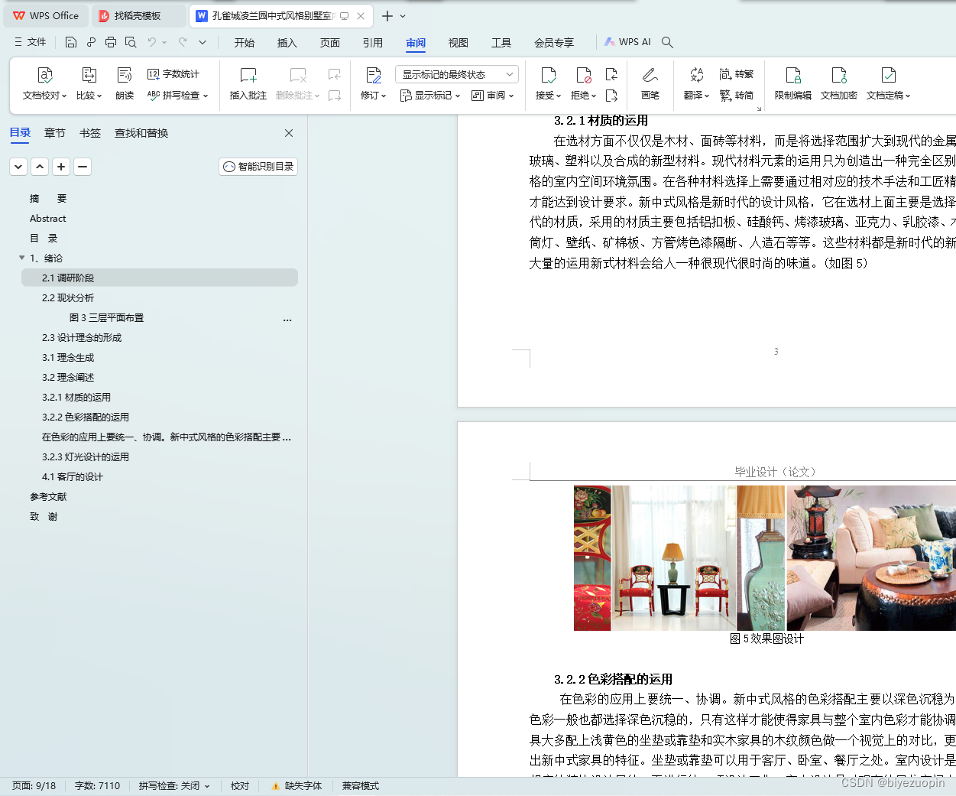Viewport: 956px width, 796px height.
Task: Click the plus button to add heading level
Action: click(x=61, y=167)
